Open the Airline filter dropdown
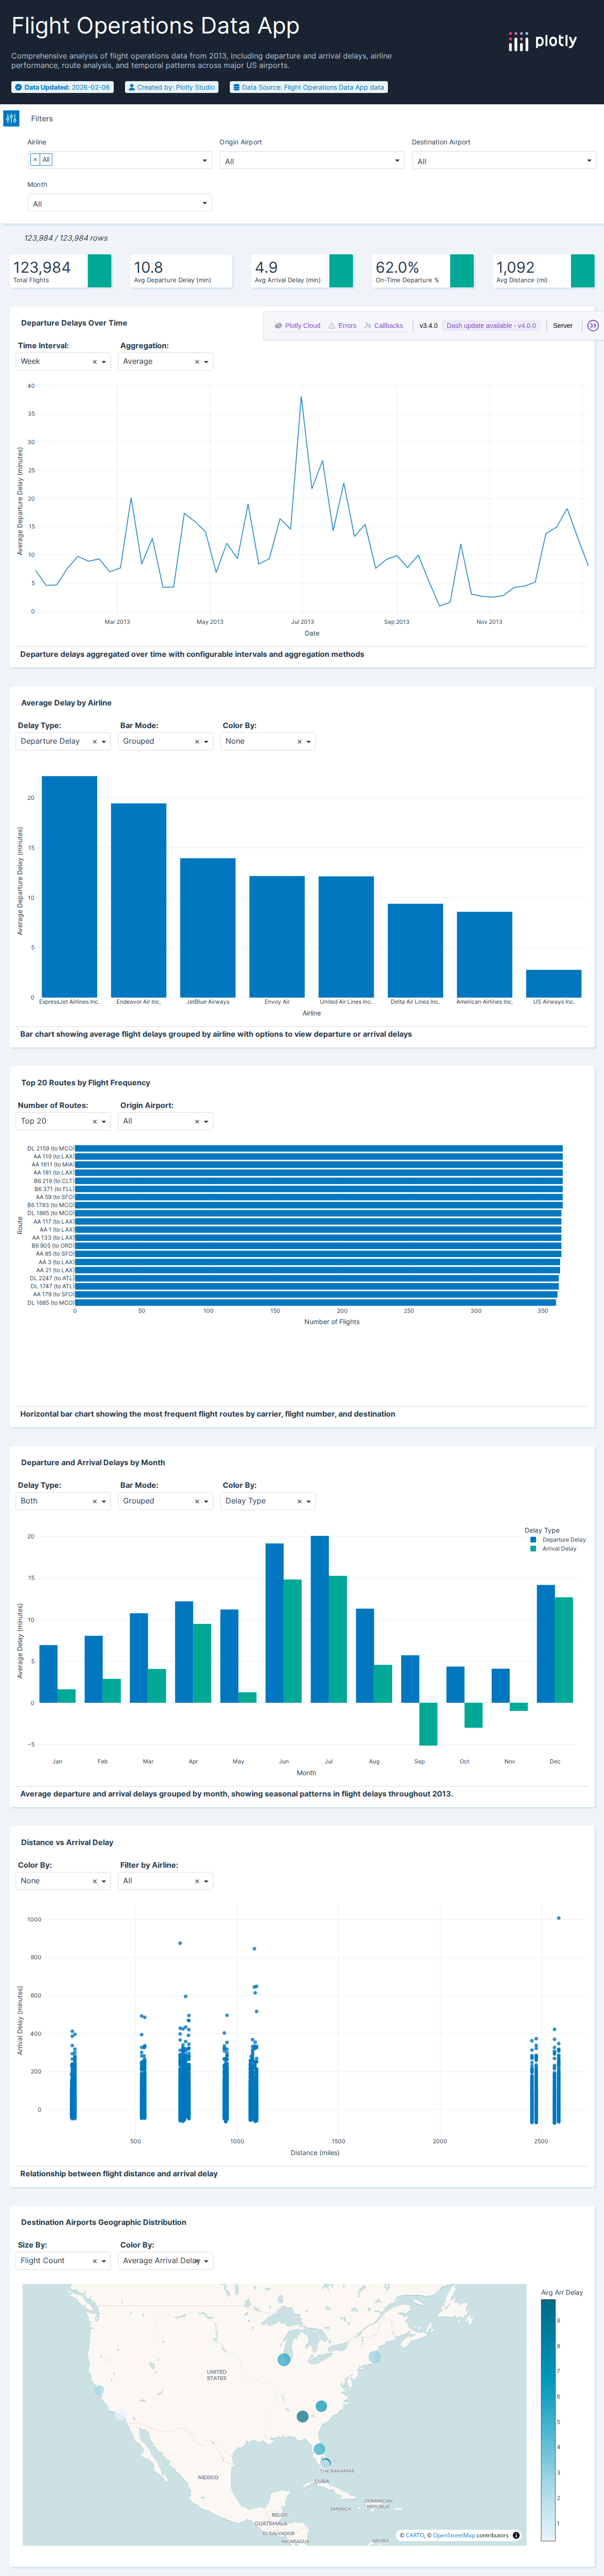 click(120, 160)
